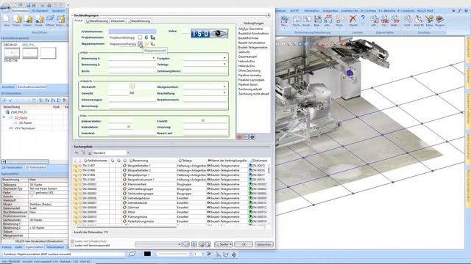Click the icon button left of the Suche button
Screen dimensions: 471x264
208,244
